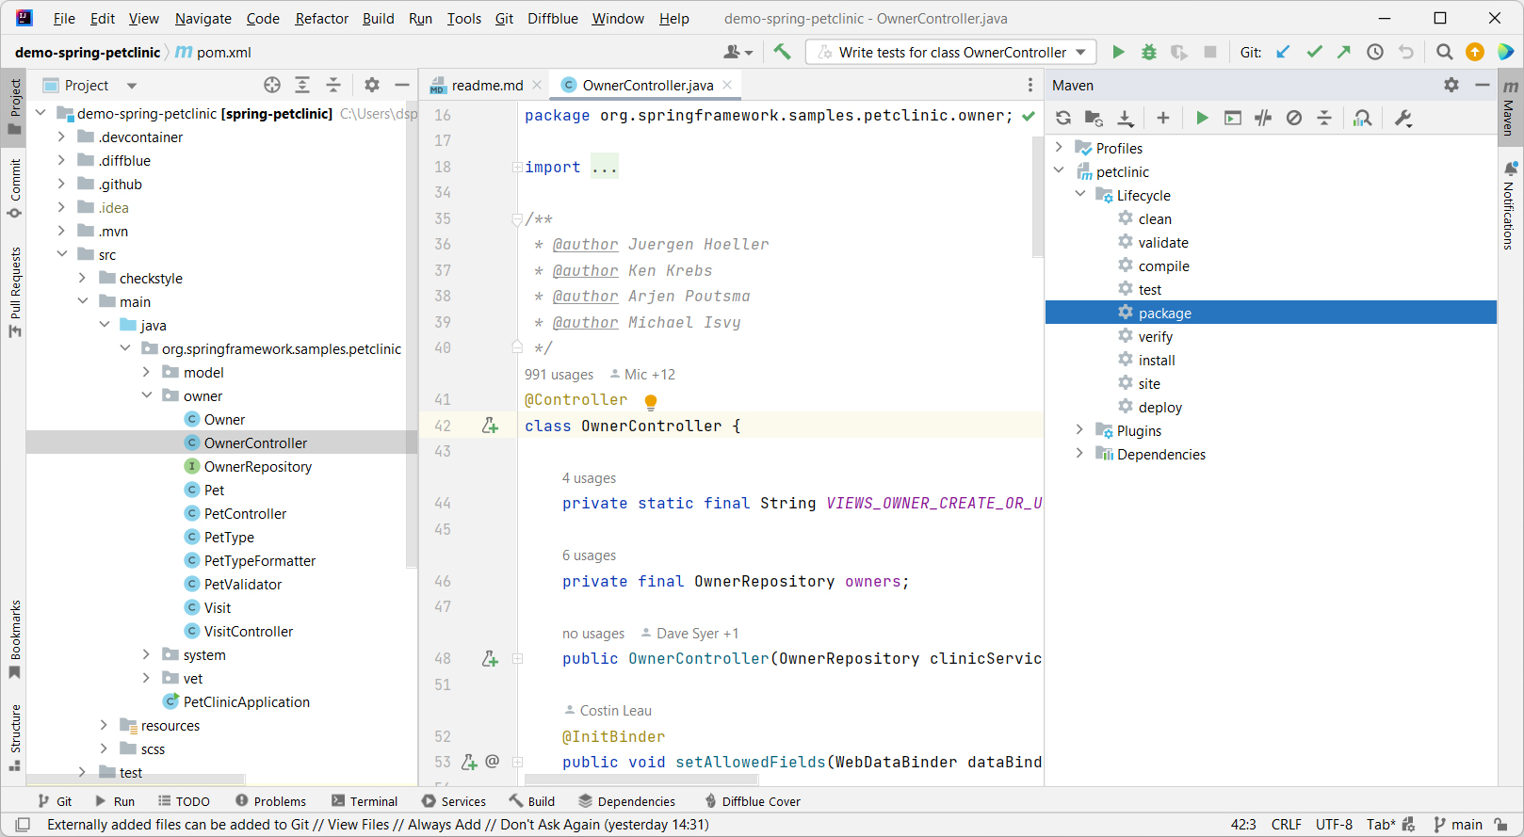1524x837 pixels.
Task: Reload all Maven projects
Action: coord(1063,118)
